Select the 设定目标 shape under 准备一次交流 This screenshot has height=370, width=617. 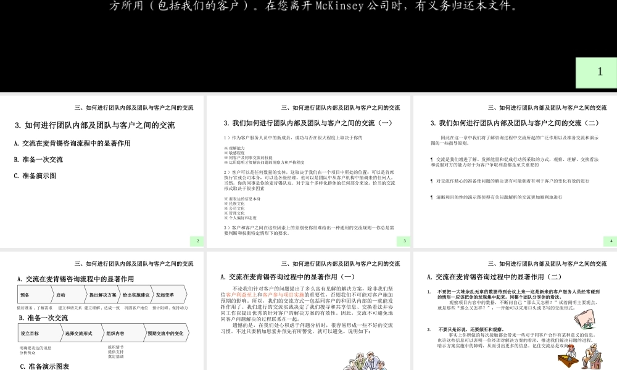34,333
